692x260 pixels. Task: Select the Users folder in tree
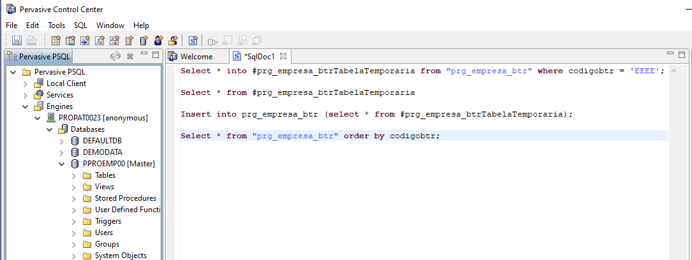(x=104, y=232)
